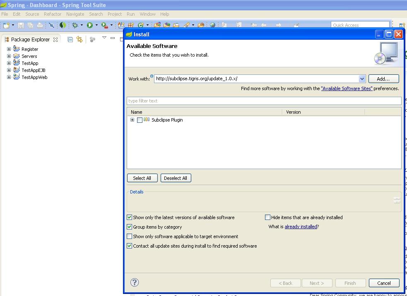Uncheck Show only latest versions of available software

pyautogui.click(x=130, y=217)
